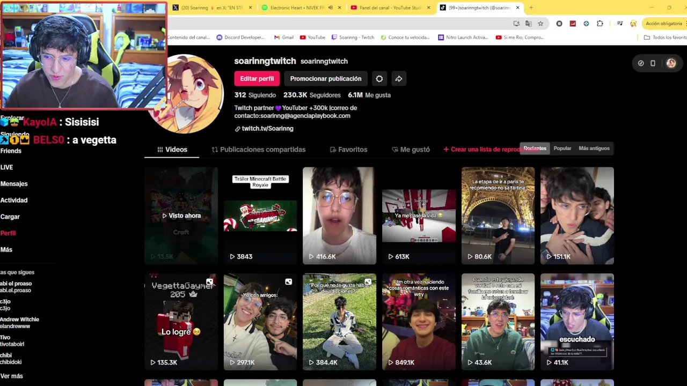Open the Publicaciones compartidas tab
The image size is (687, 386).
(x=259, y=150)
